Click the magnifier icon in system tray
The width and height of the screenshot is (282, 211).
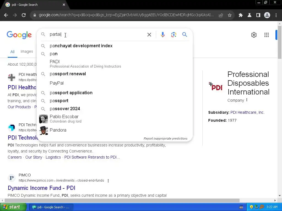pos(262,207)
